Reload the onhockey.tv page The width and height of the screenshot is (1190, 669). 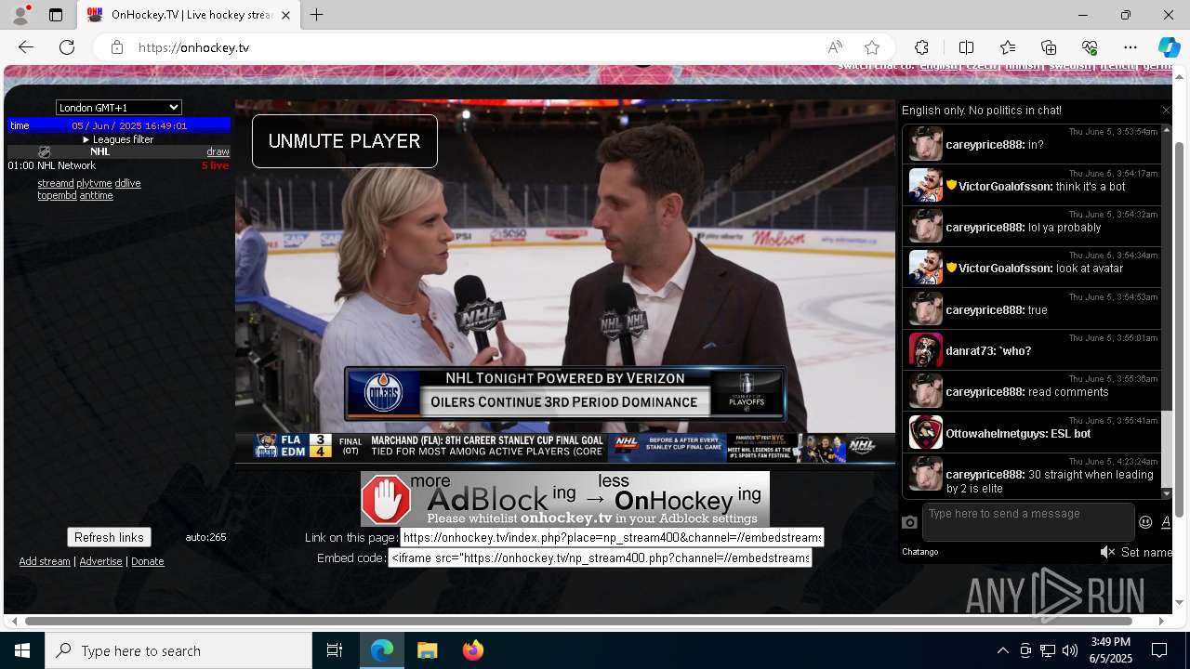[67, 47]
